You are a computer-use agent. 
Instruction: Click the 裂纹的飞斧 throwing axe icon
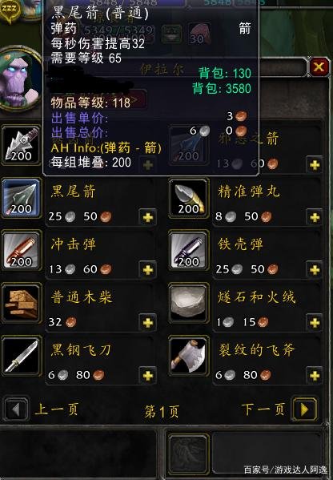tap(189, 356)
